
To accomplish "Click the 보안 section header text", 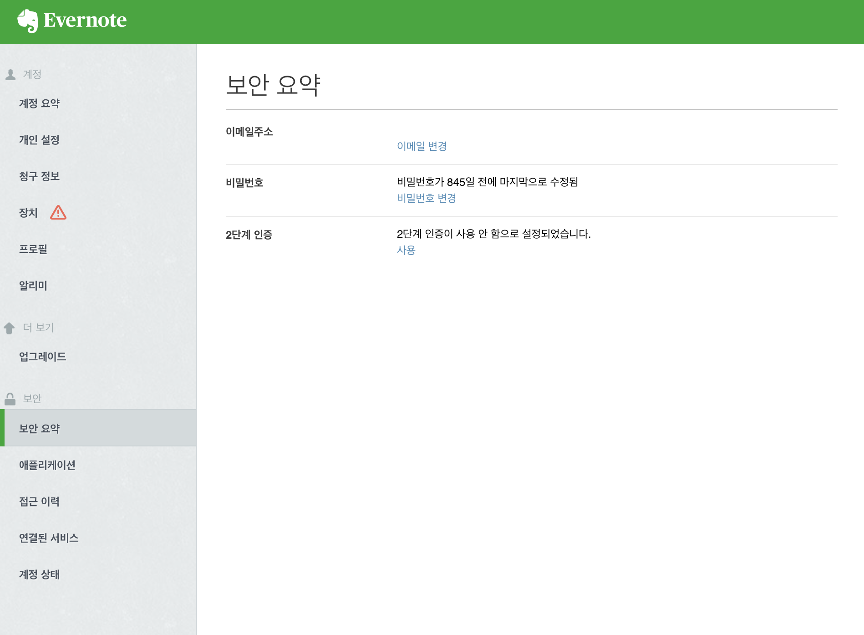I will [32, 399].
